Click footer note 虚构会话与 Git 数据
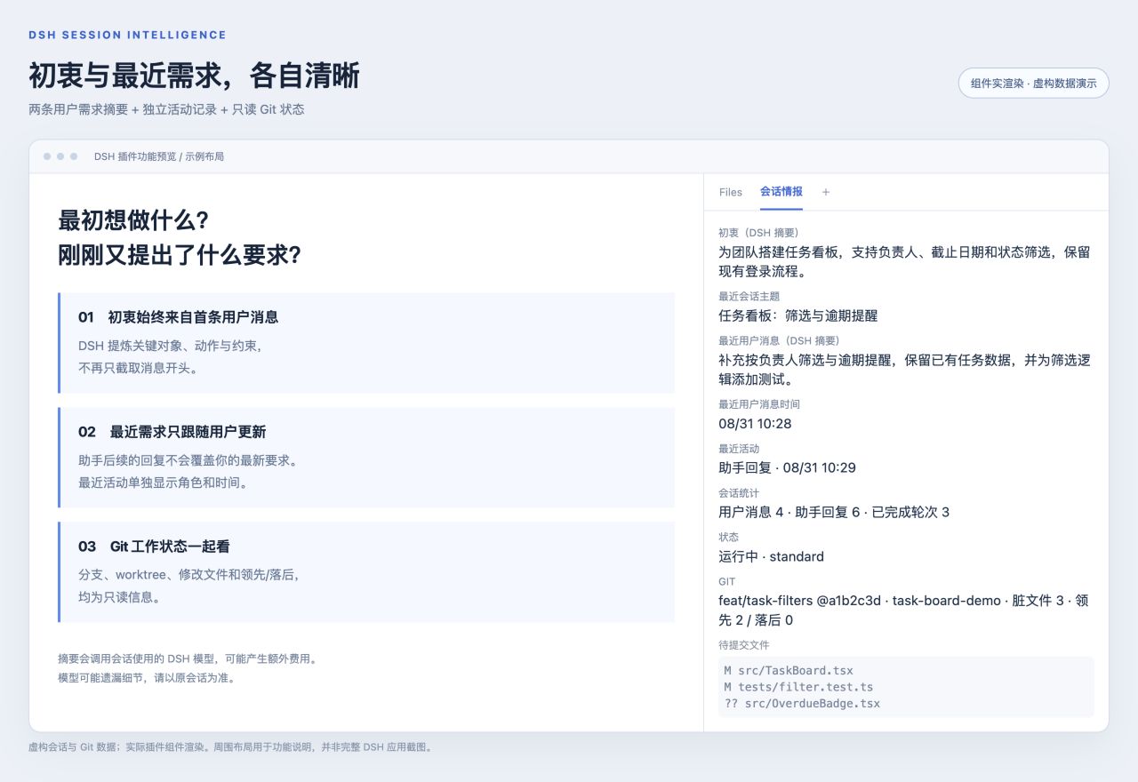The width and height of the screenshot is (1138, 782). pos(74,747)
